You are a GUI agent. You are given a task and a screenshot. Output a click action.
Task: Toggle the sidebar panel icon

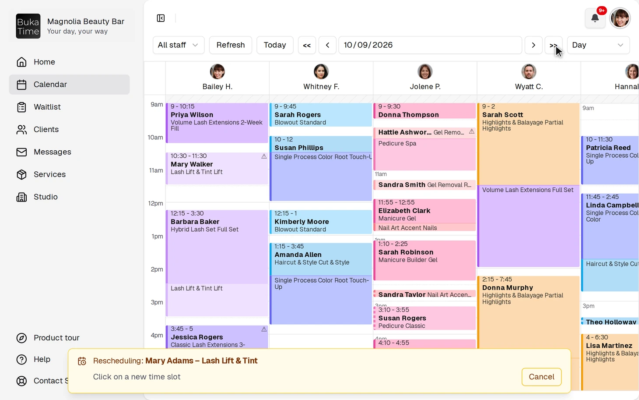[x=161, y=18]
